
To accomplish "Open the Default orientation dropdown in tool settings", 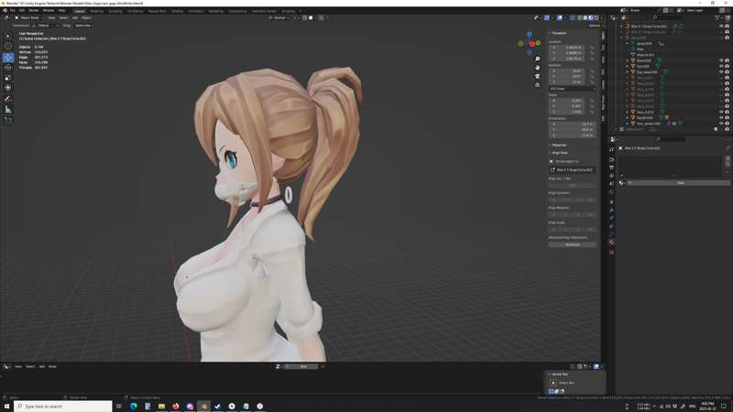I will 45,26.
